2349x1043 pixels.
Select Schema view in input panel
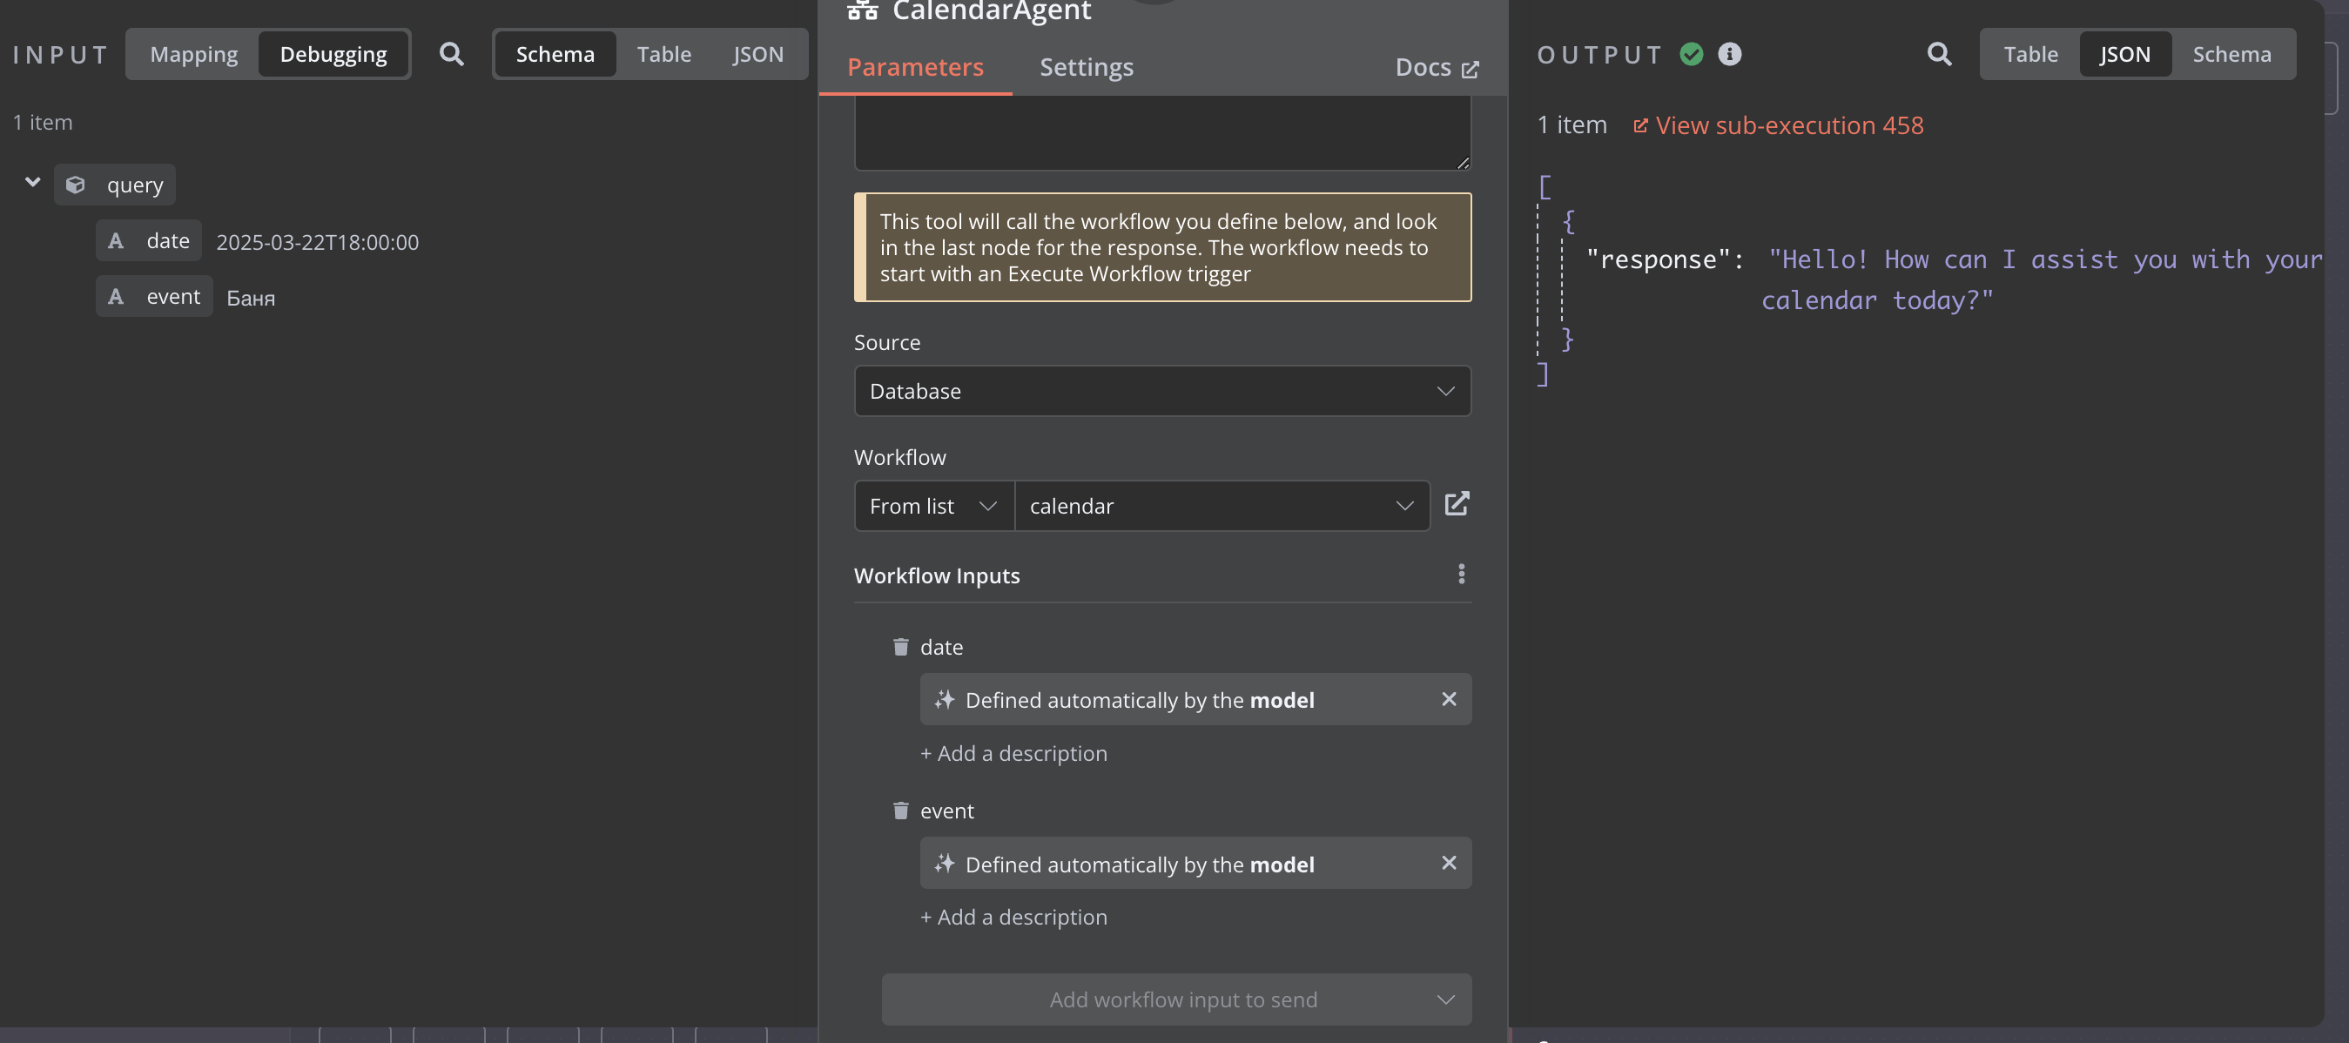(x=555, y=54)
